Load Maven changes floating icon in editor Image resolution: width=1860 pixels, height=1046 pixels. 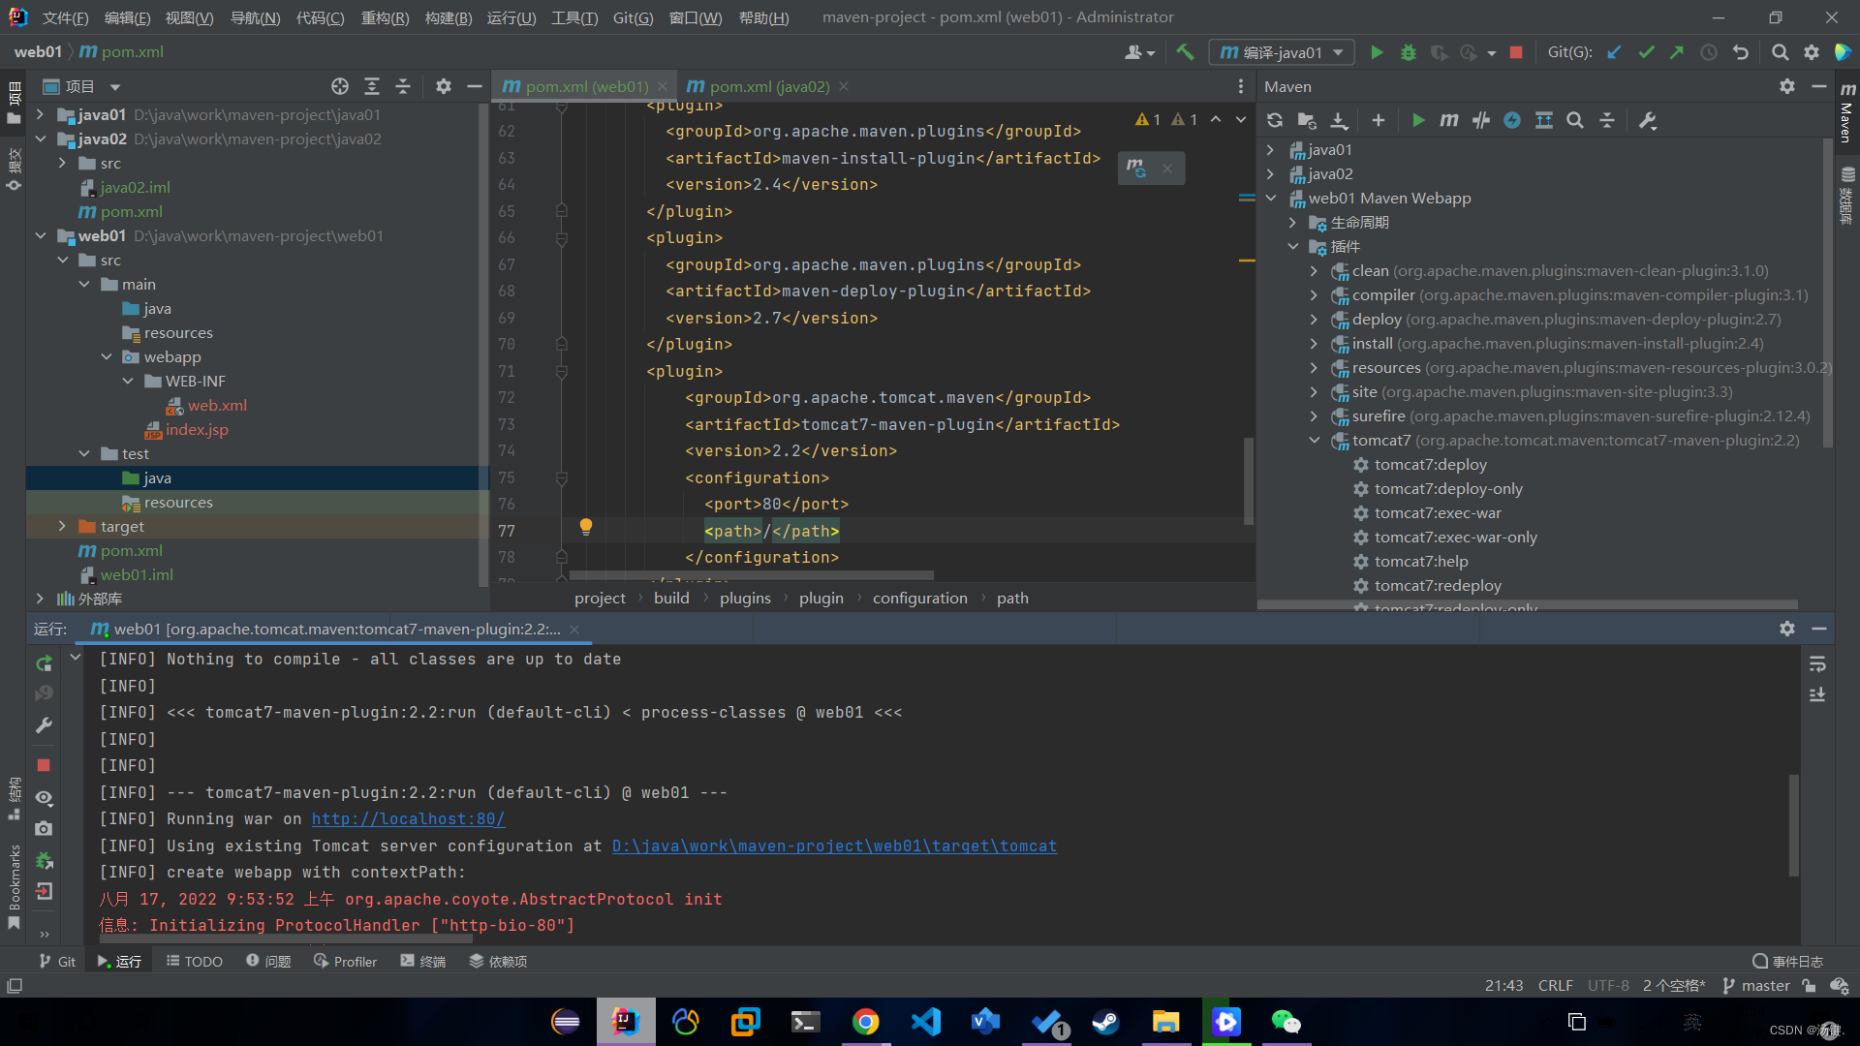[1136, 169]
